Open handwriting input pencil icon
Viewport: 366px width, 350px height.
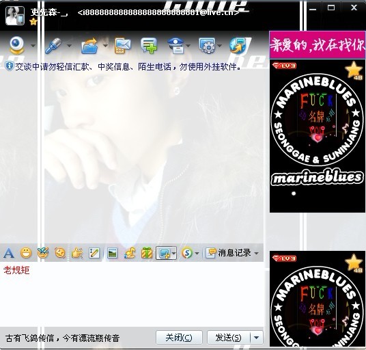[94, 253]
